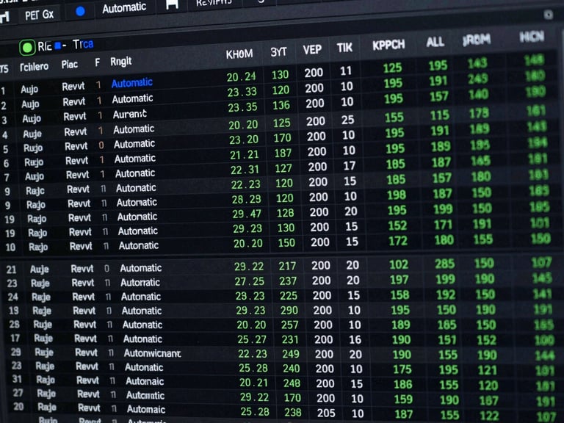Click the 3YT value 217
The height and width of the screenshot is (423, 564).
click(x=287, y=266)
